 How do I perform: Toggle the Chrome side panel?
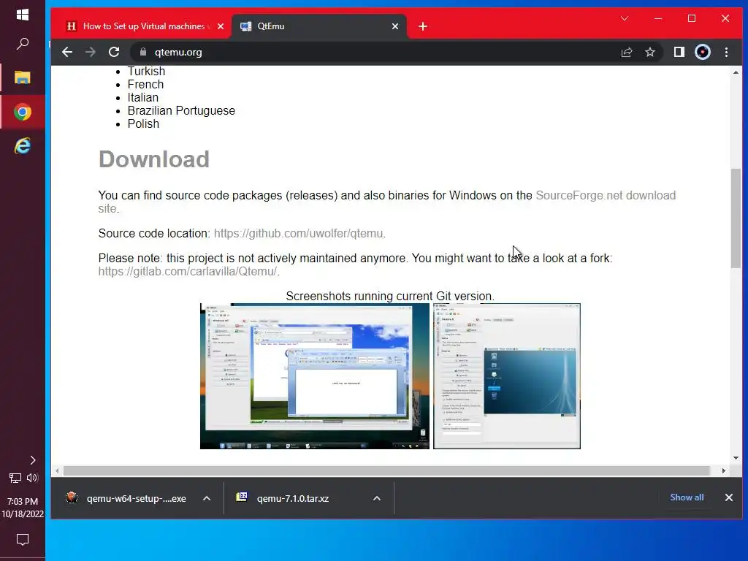click(x=679, y=52)
